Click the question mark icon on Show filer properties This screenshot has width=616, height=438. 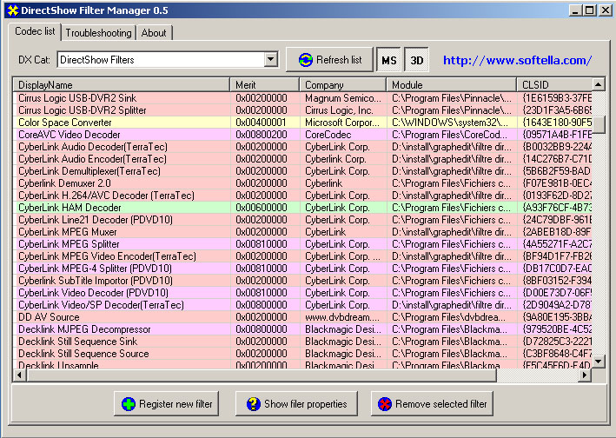pyautogui.click(x=254, y=404)
